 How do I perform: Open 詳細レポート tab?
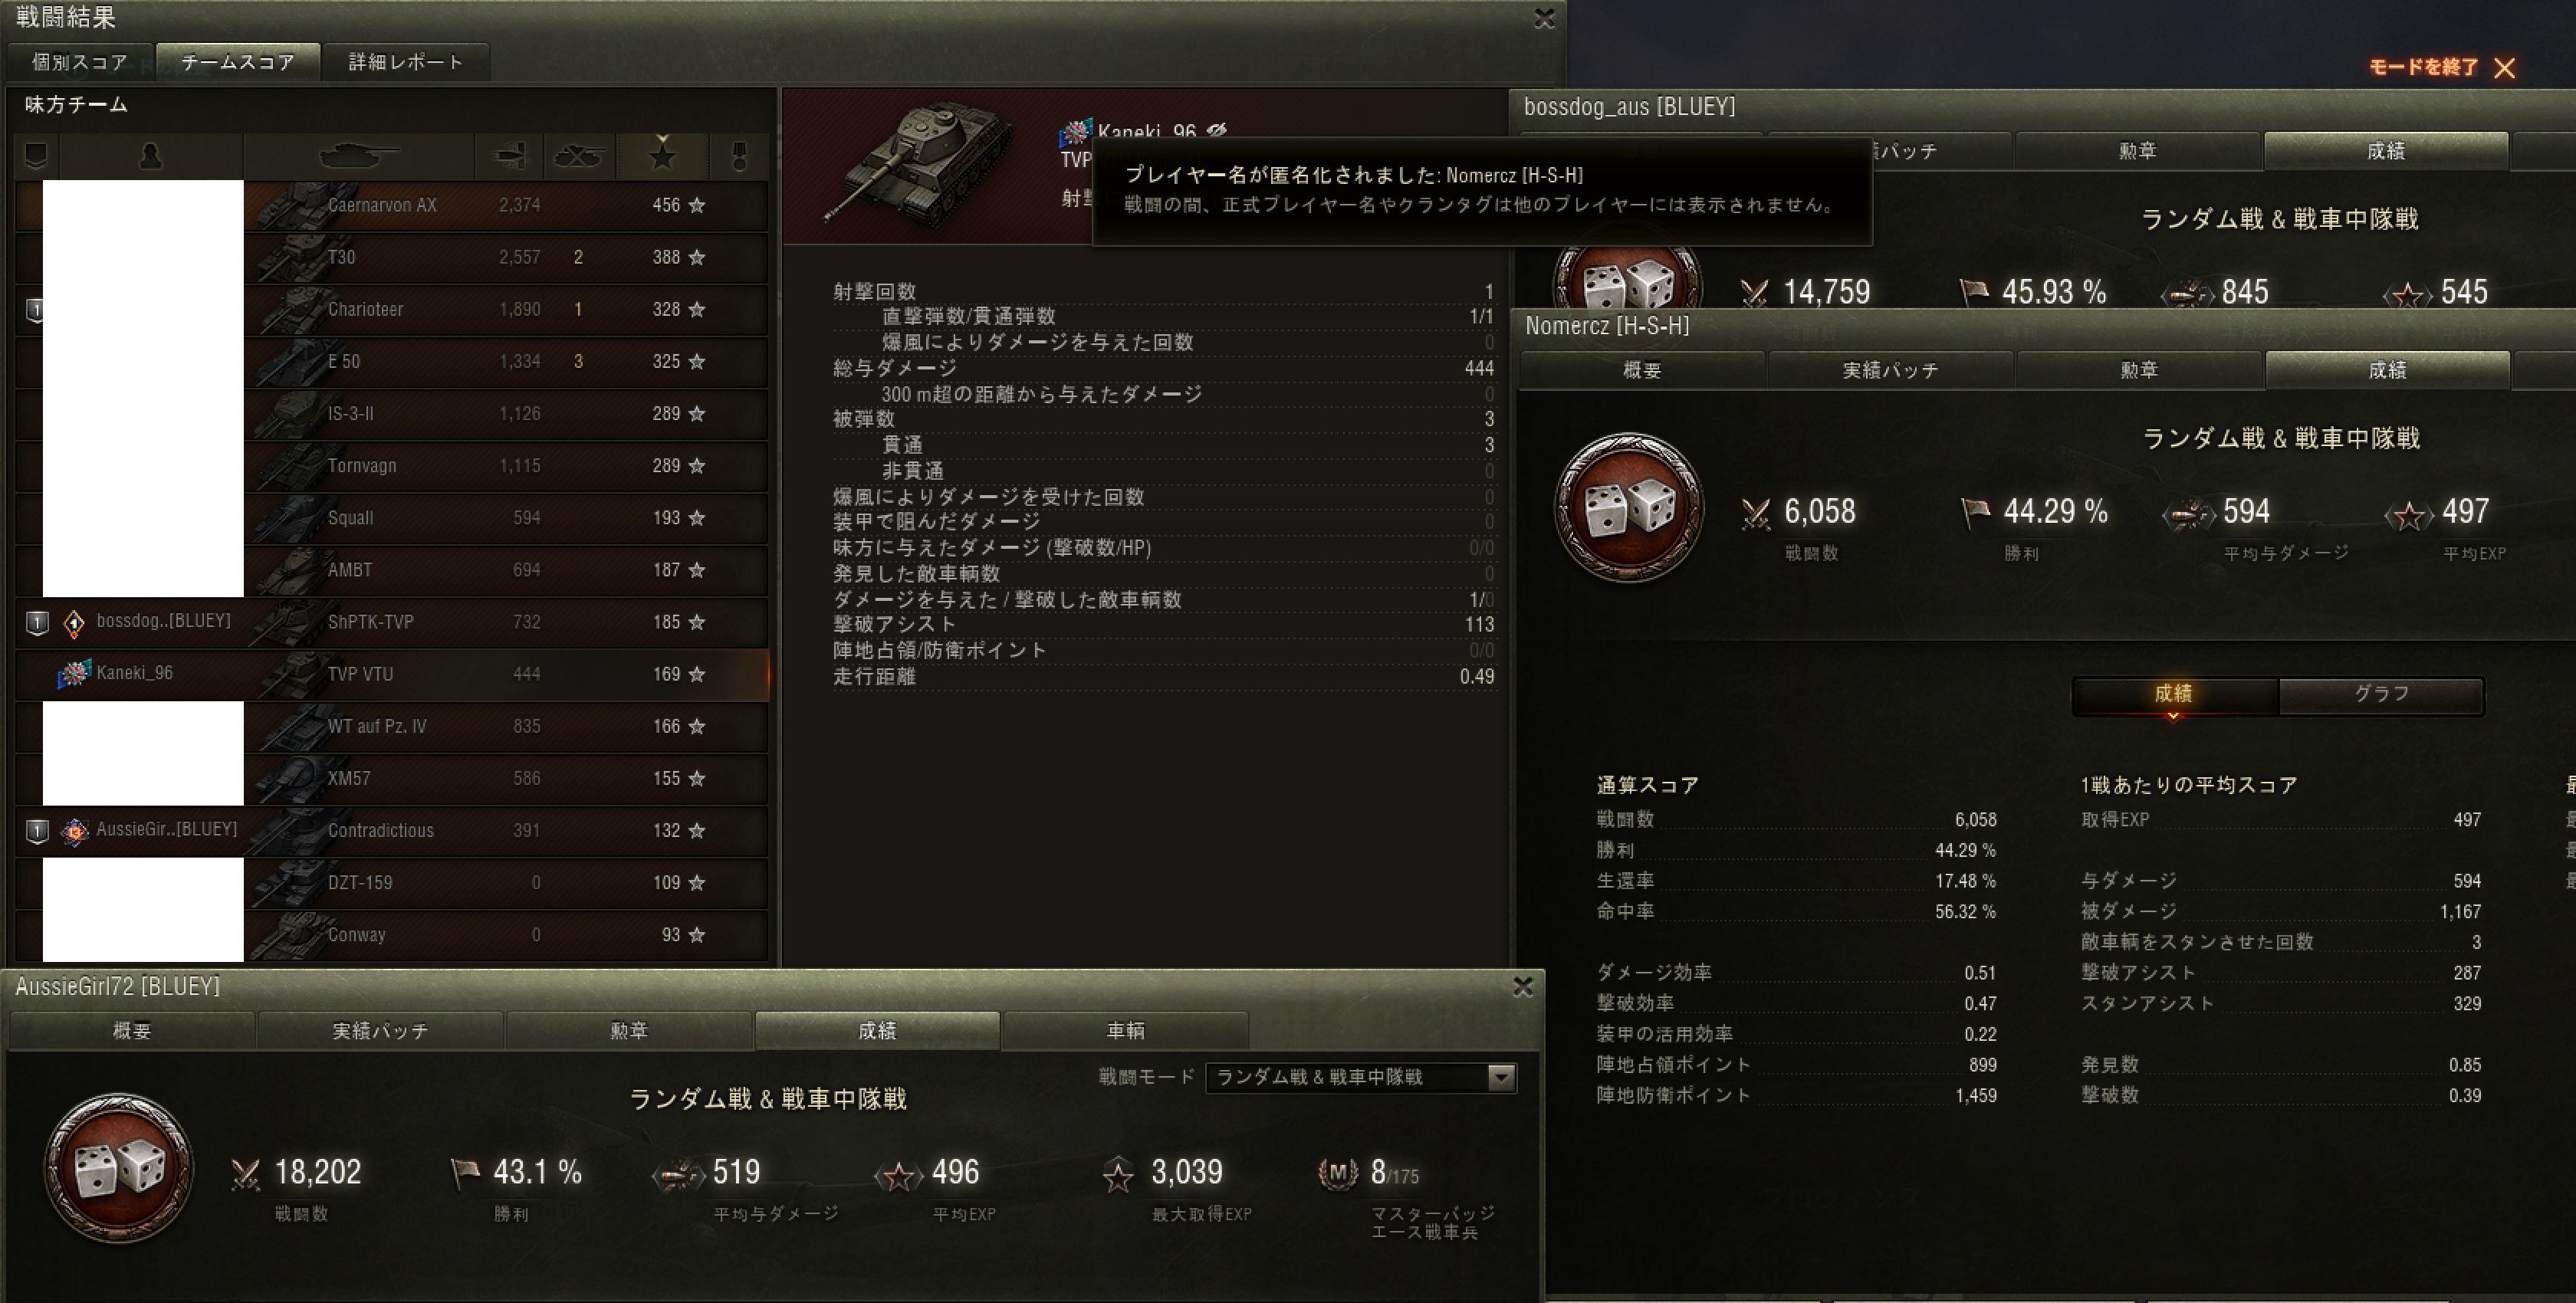(405, 62)
